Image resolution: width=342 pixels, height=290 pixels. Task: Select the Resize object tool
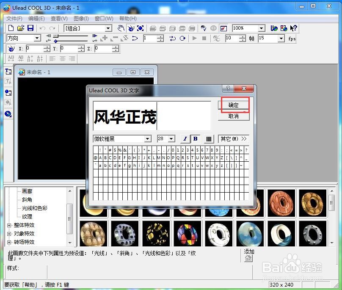coord(140,28)
